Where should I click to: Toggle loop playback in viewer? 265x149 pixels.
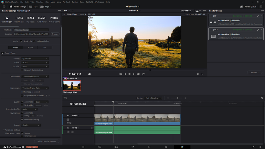click(144, 74)
